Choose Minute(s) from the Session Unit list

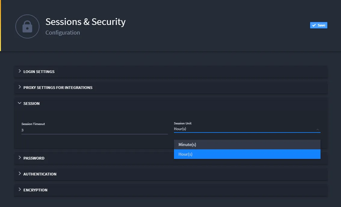[x=247, y=145]
